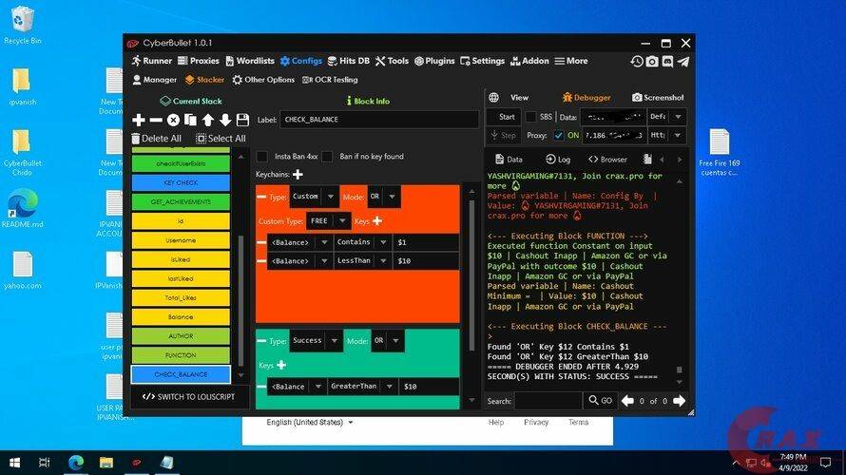
Task: Select the green GET_ACHIEVEMENTS block
Action: [181, 201]
